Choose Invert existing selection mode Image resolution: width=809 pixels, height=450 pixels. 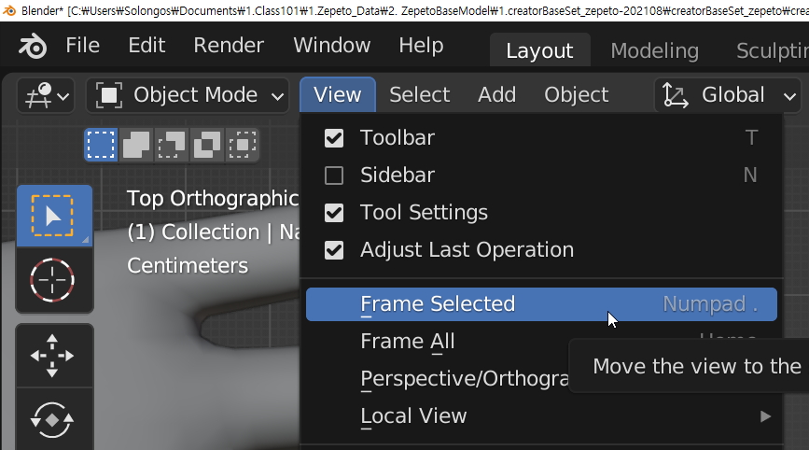206,145
